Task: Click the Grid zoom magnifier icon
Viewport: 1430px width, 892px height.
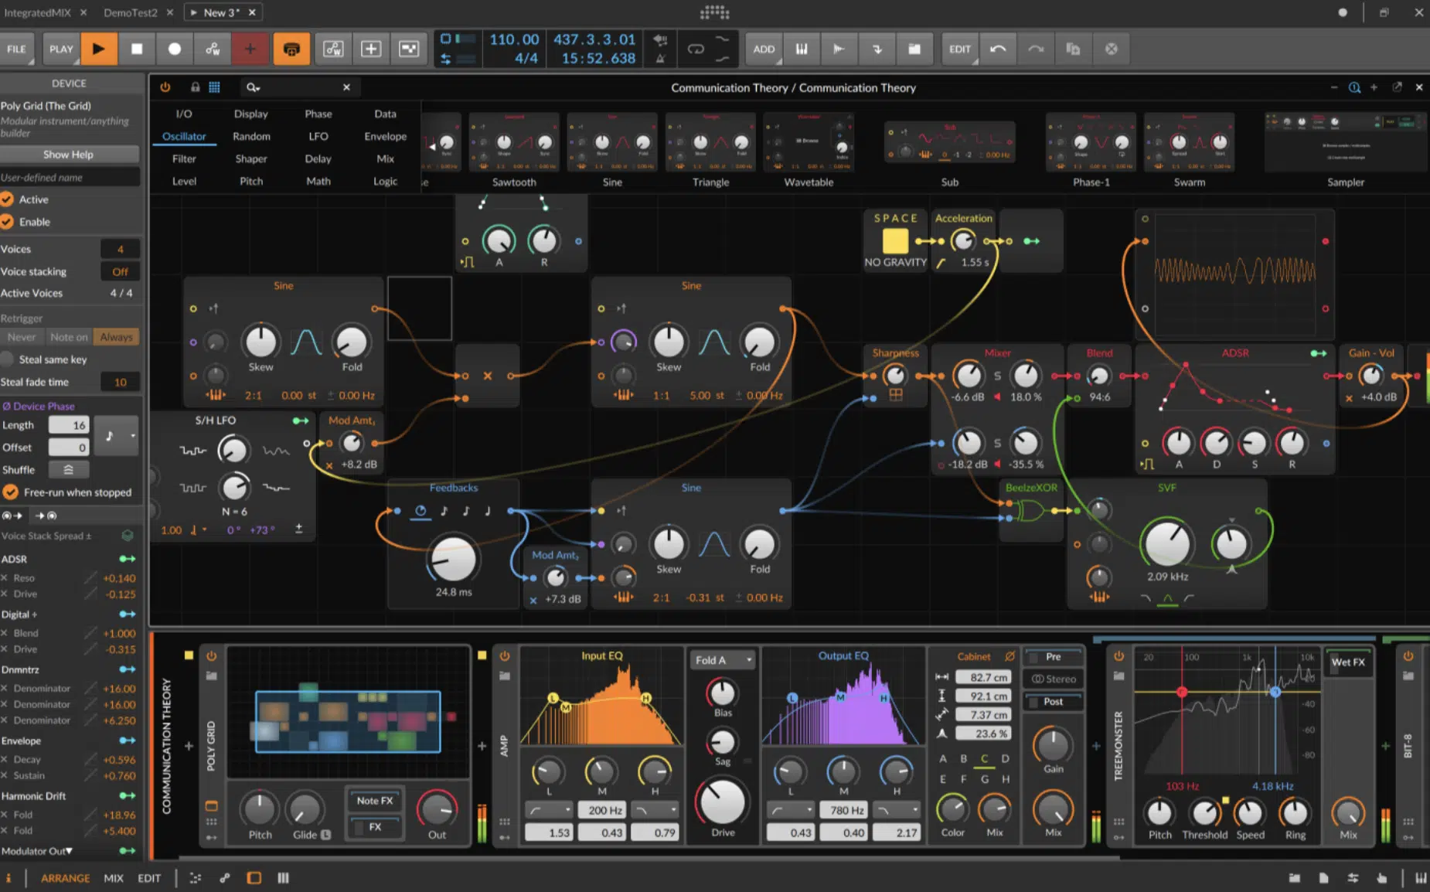Action: point(1354,87)
